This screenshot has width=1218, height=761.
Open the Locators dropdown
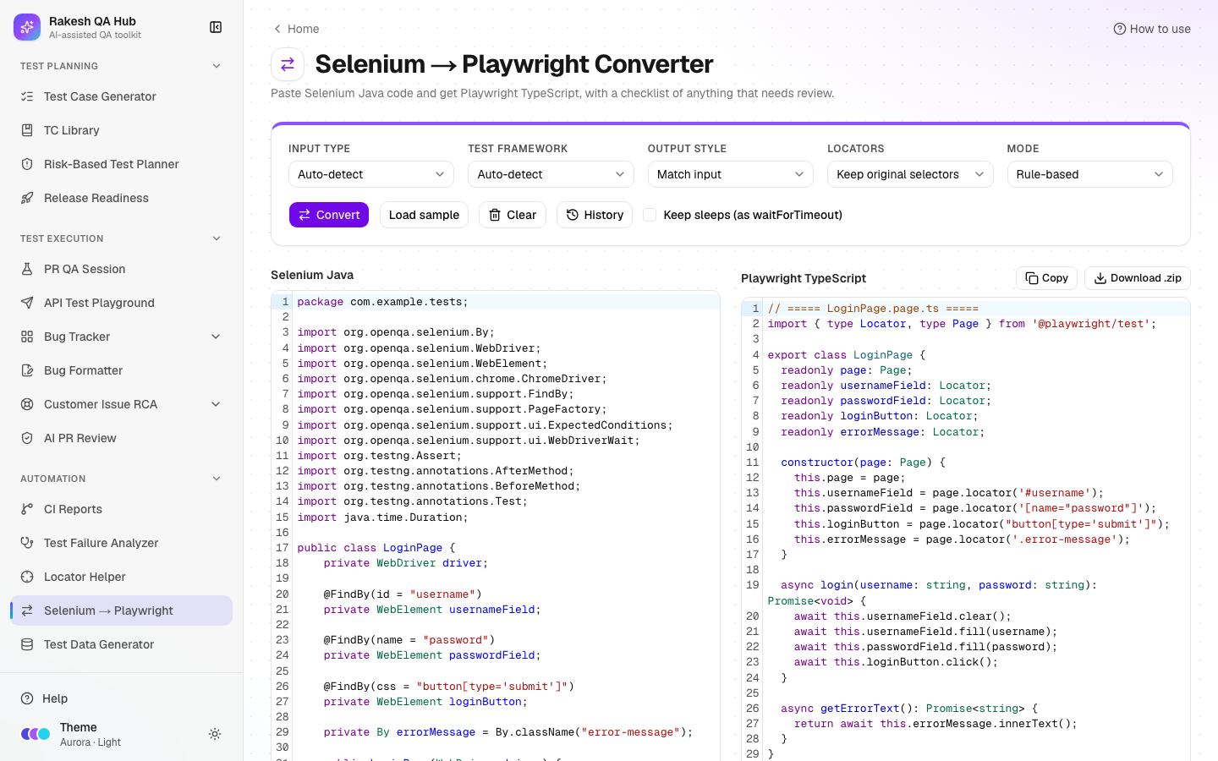910,174
